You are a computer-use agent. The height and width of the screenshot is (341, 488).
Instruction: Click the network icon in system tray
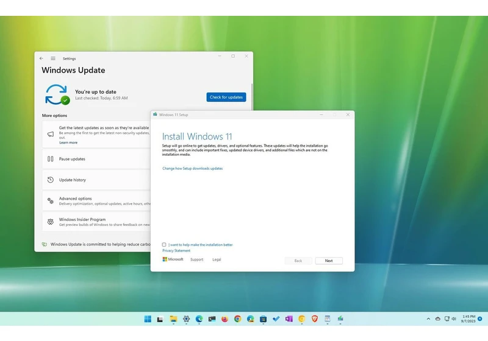click(447, 319)
